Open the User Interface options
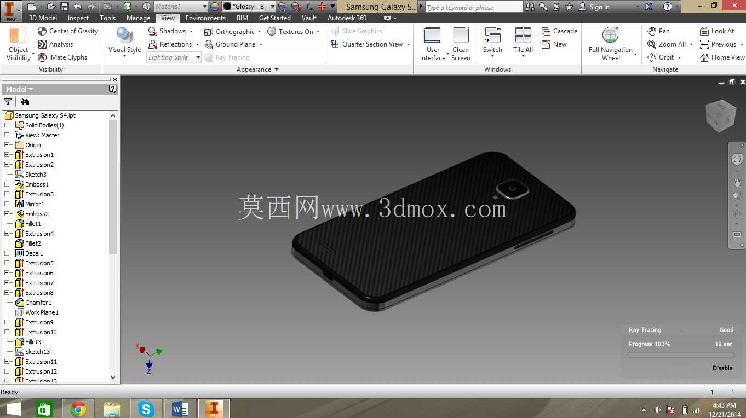Viewport: 746px width, 418px height. 433,44
